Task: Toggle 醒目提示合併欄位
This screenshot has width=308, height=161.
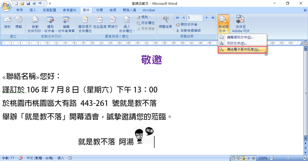Action: [x=85, y=24]
